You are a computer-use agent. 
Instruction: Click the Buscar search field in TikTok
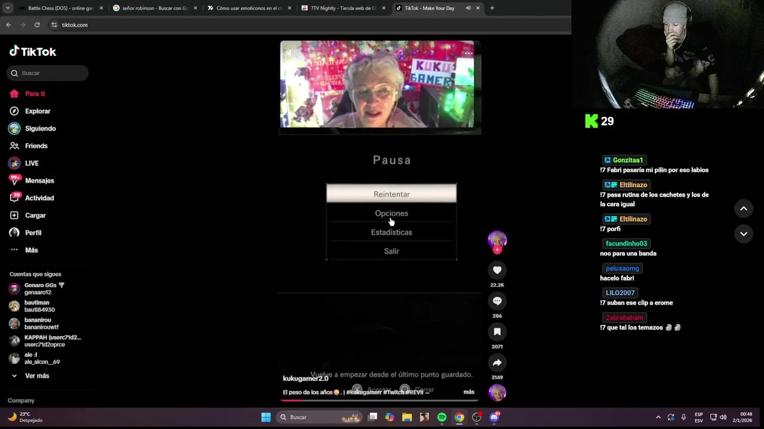[48, 73]
